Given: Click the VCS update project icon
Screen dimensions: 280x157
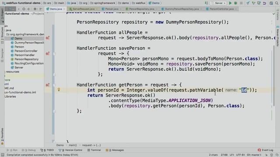Looking at the screenshot, I should click(x=248, y=3).
